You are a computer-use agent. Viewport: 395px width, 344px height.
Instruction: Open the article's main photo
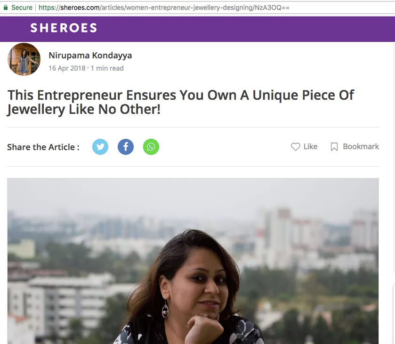tap(193, 261)
